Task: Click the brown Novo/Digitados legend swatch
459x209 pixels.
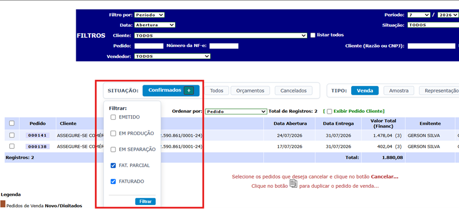Action: (x=3, y=204)
